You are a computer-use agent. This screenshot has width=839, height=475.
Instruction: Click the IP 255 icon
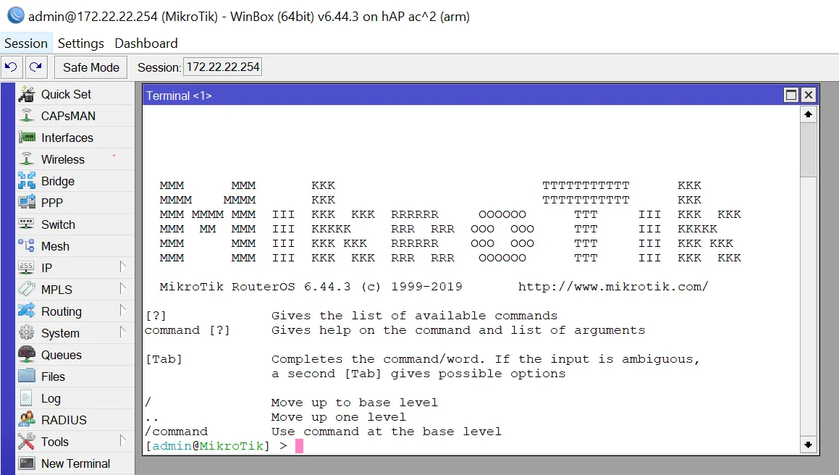(x=26, y=267)
